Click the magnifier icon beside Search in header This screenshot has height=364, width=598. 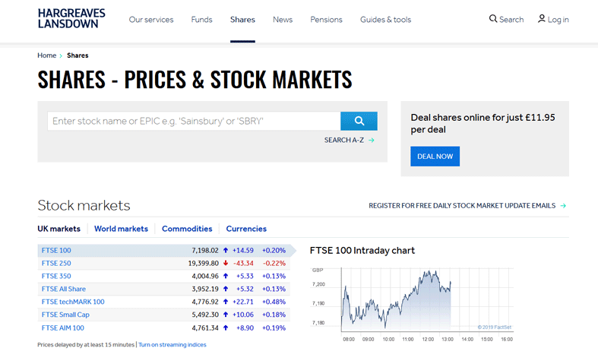click(x=492, y=19)
